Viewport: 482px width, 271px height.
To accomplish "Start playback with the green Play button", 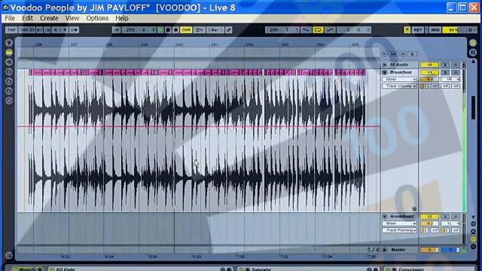I will click(160, 30).
